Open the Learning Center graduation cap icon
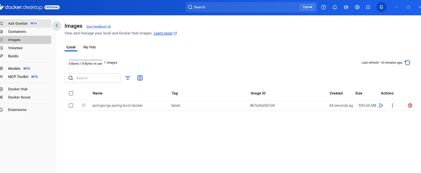This screenshot has height=173, width=421. 346,7
